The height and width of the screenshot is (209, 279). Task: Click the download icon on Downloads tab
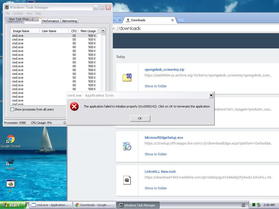click(x=128, y=20)
